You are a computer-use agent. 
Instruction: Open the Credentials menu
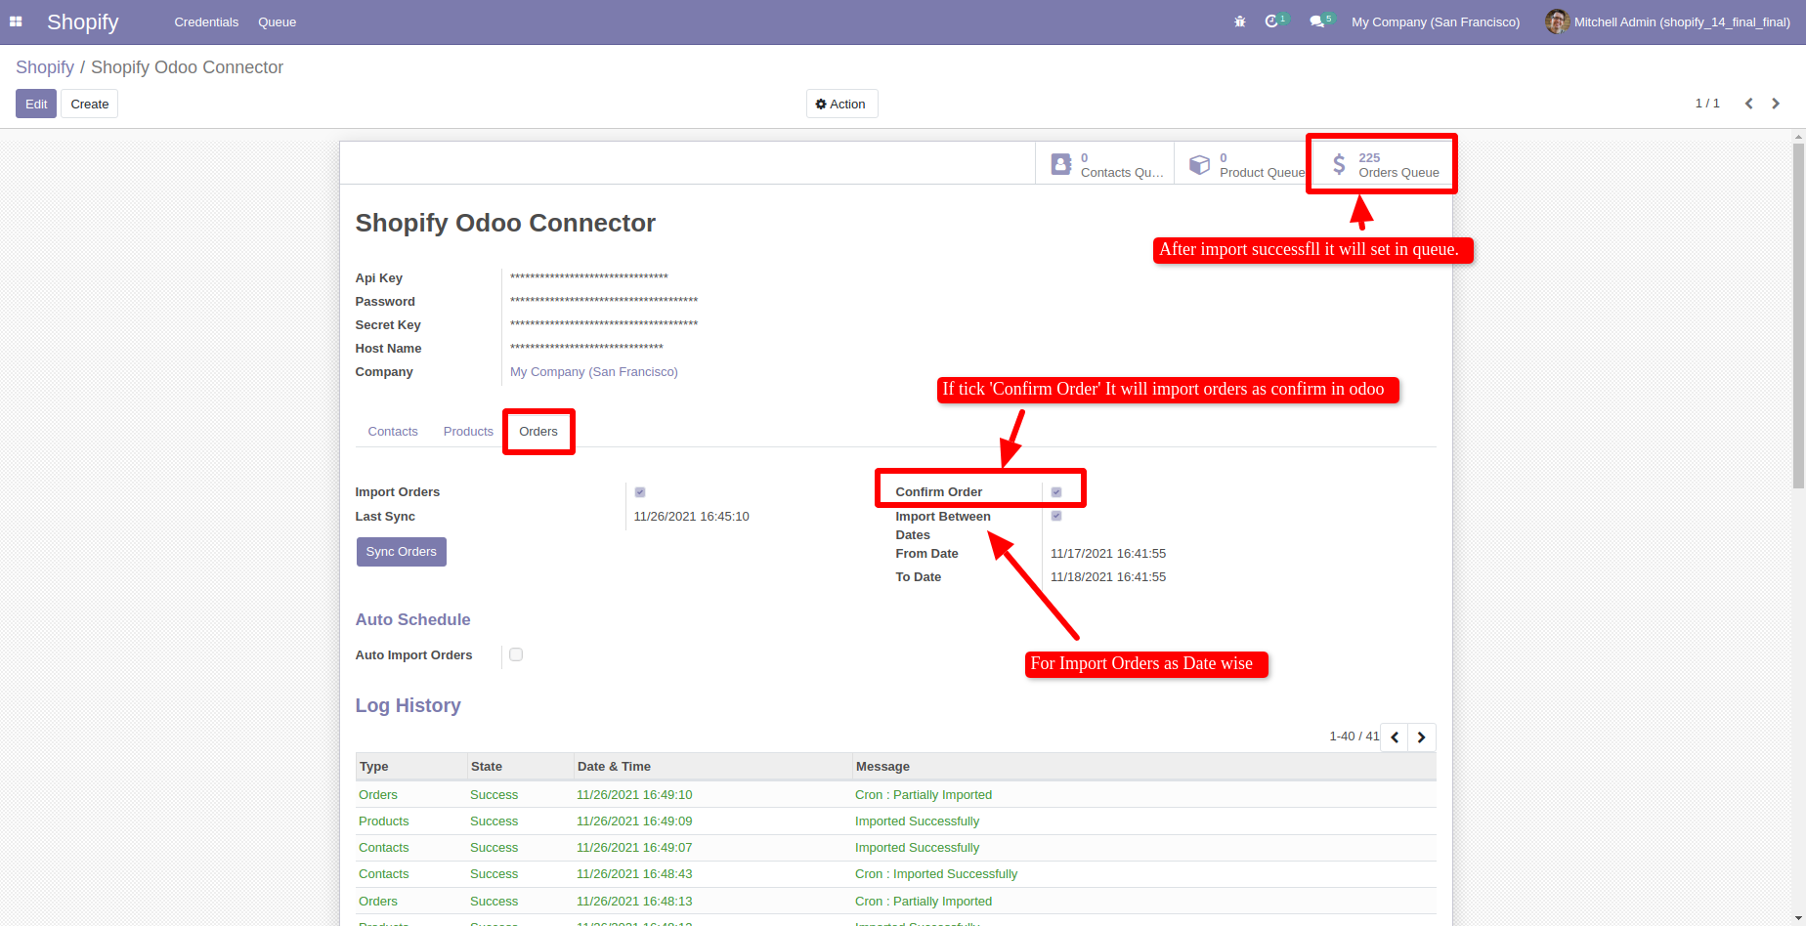tap(206, 21)
